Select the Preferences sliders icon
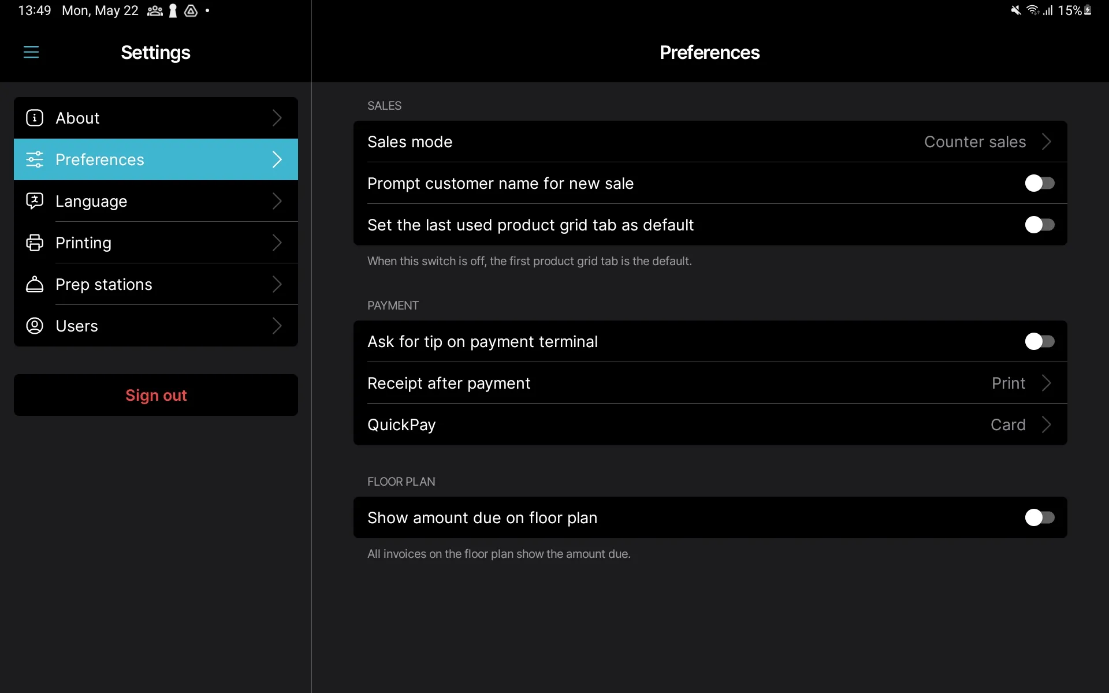 coord(34,159)
